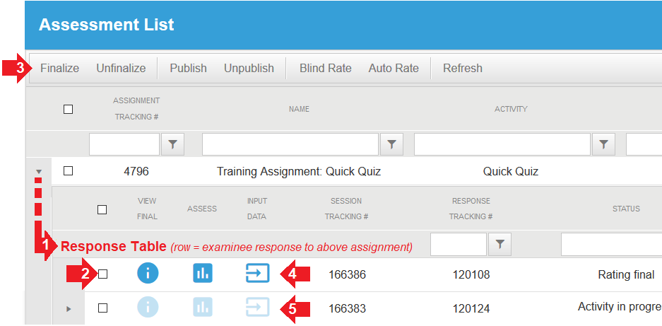662x326 pixels.
Task: Click into the Name filter text box
Action: coord(290,144)
